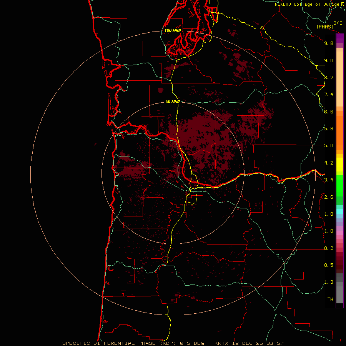Click the "TH" threshold label on the scale
Screen dimensions: 346x346
(x=330, y=299)
